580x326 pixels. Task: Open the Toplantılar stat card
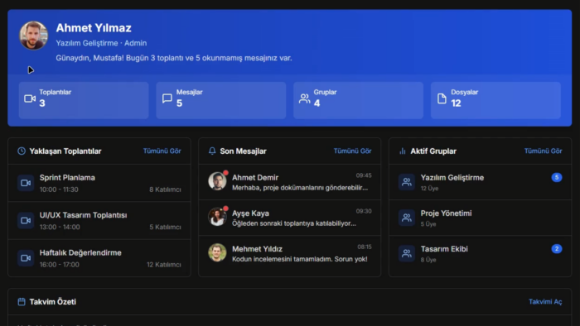point(84,100)
